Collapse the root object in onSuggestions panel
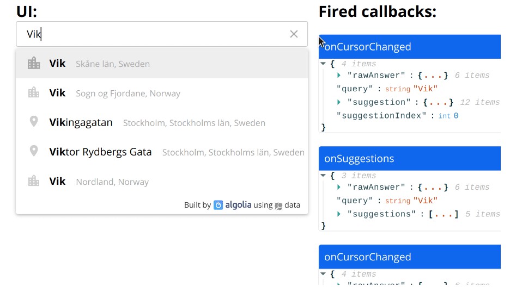The height and width of the screenshot is (293, 516). click(324, 176)
